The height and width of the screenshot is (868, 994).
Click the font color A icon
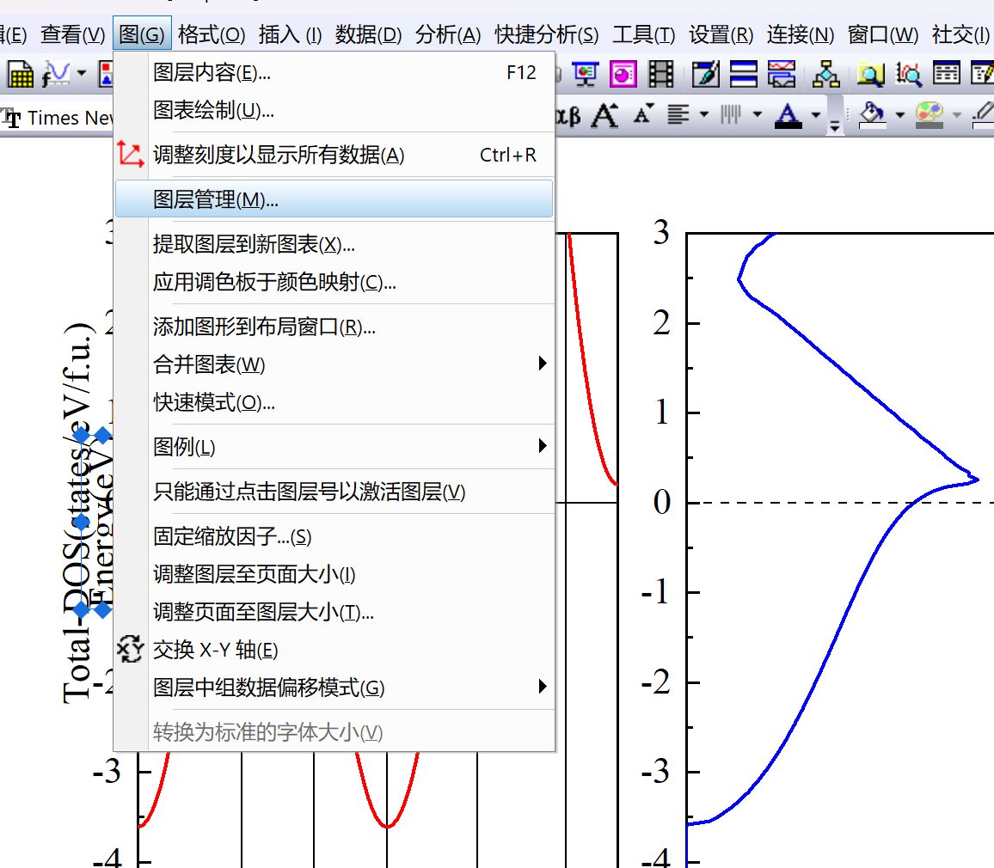[x=788, y=115]
